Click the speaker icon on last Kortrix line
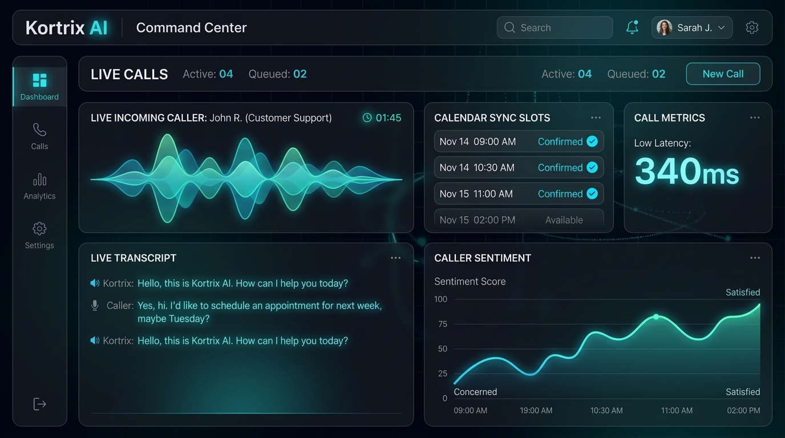 (x=95, y=340)
